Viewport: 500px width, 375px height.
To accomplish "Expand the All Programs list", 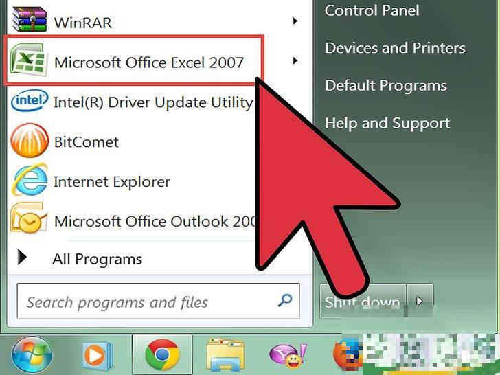I will tap(80, 258).
